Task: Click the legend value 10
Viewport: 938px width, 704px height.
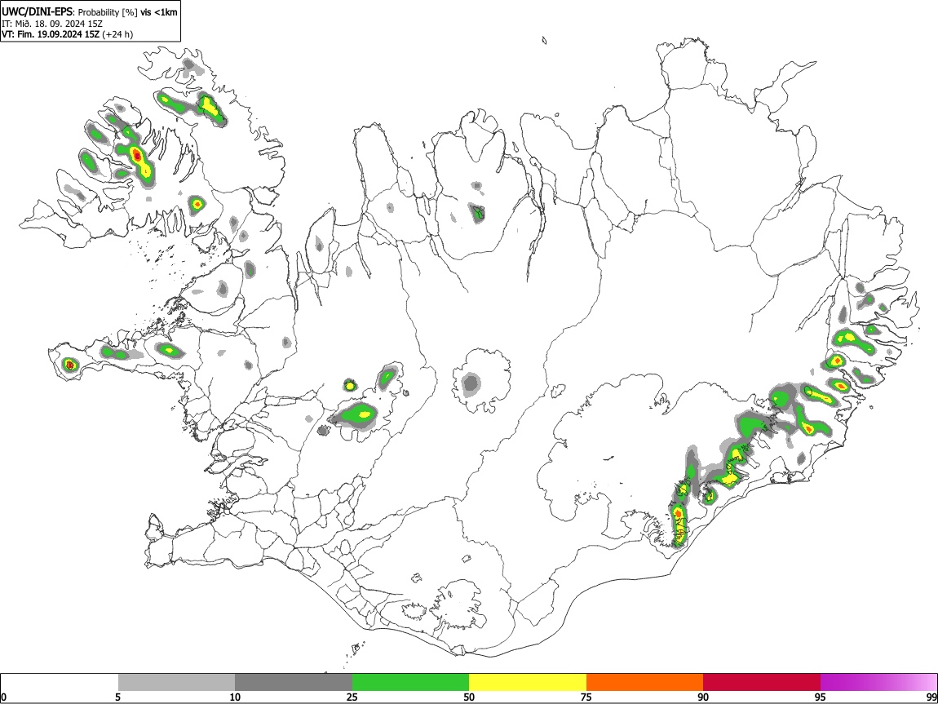Action: point(235,697)
